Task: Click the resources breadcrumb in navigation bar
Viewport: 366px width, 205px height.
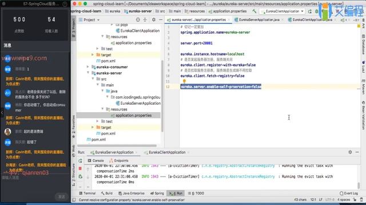Action: 194,11
